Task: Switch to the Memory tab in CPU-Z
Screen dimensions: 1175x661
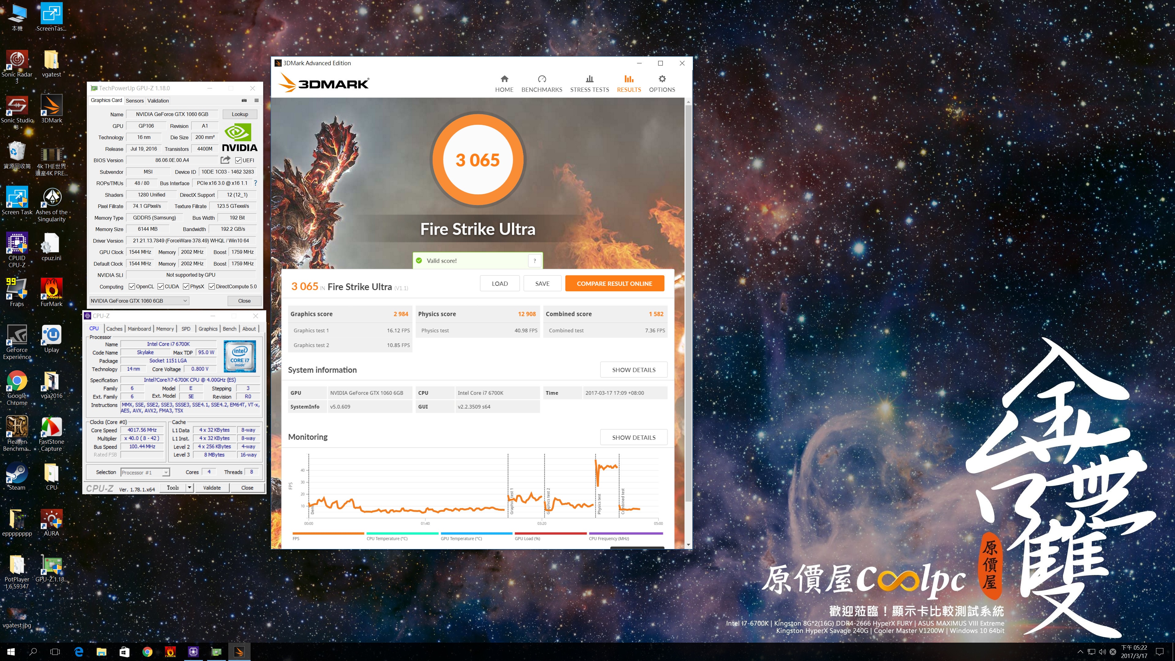Action: tap(165, 328)
